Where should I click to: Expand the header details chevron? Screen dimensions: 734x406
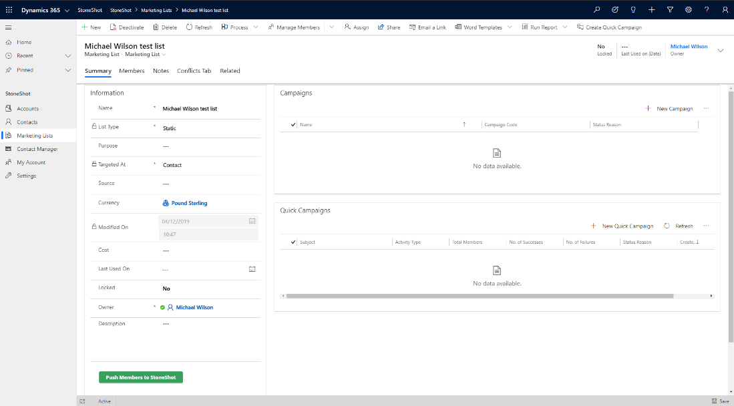click(x=721, y=51)
